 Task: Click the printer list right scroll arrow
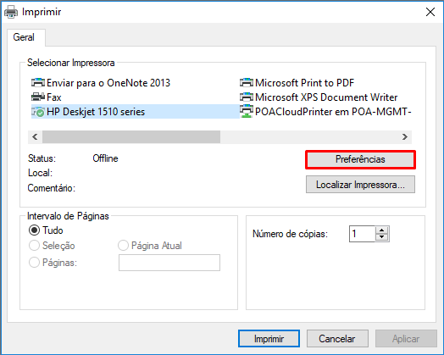click(x=405, y=137)
